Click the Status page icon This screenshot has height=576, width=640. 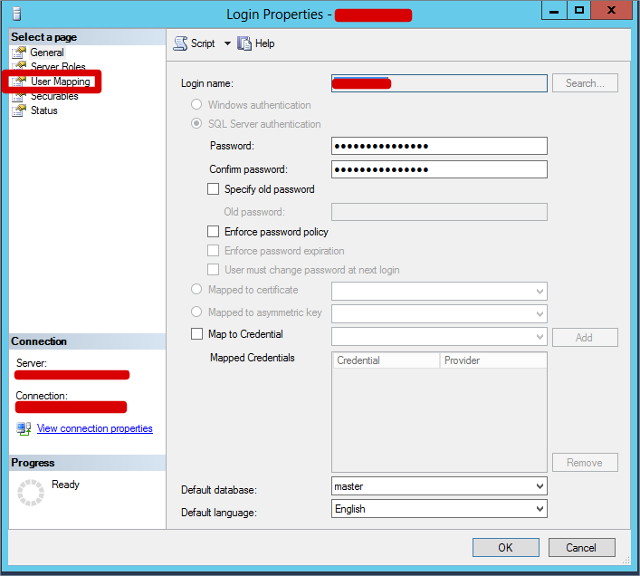coord(19,110)
